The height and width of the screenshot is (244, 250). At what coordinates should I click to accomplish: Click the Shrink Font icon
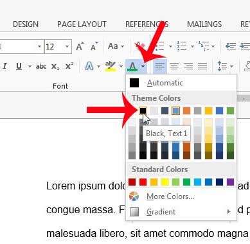[94, 46]
